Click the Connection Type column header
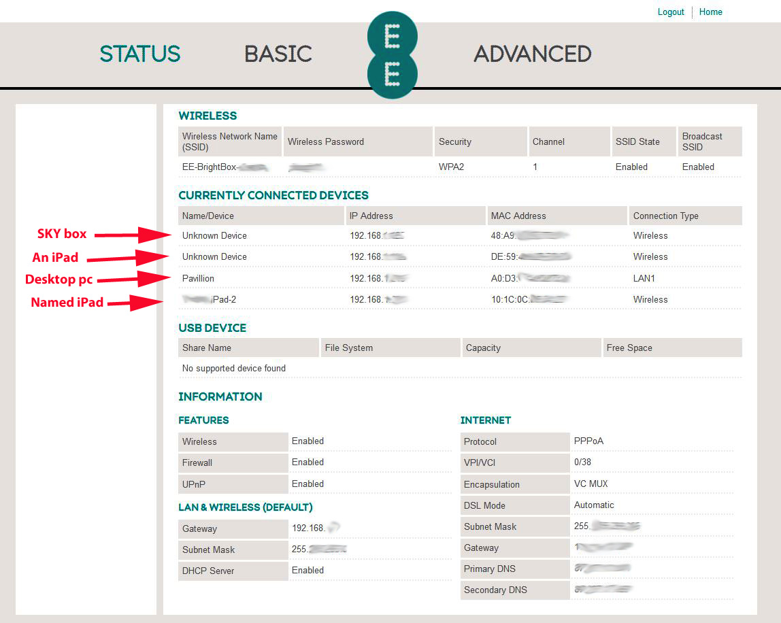The height and width of the screenshot is (623, 781). pos(665,216)
